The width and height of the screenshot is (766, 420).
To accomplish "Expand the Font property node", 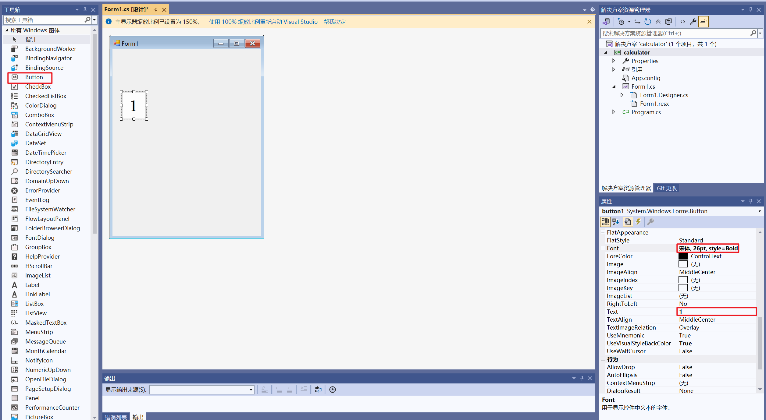I will [603, 248].
